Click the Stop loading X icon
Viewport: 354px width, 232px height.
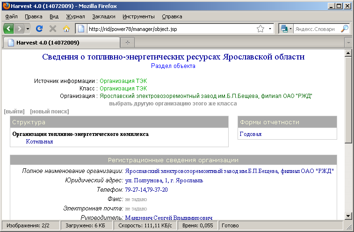(x=52, y=29)
